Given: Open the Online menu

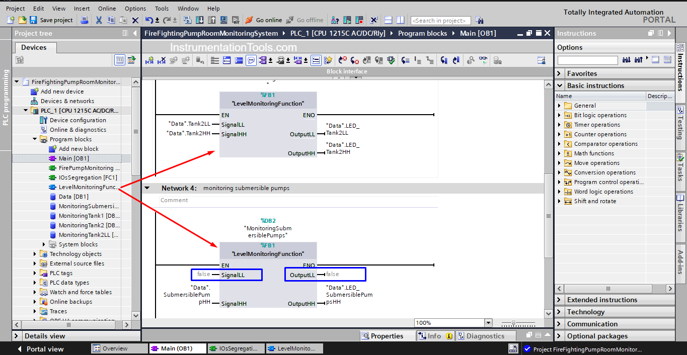Looking at the screenshot, I should [107, 9].
